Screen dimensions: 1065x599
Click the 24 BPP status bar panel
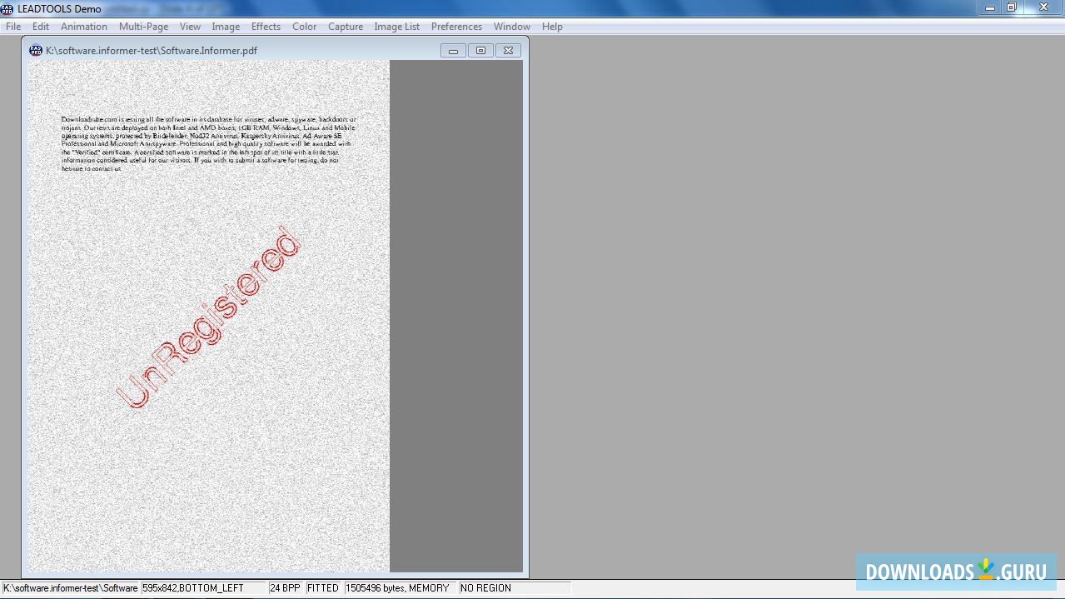(x=285, y=587)
